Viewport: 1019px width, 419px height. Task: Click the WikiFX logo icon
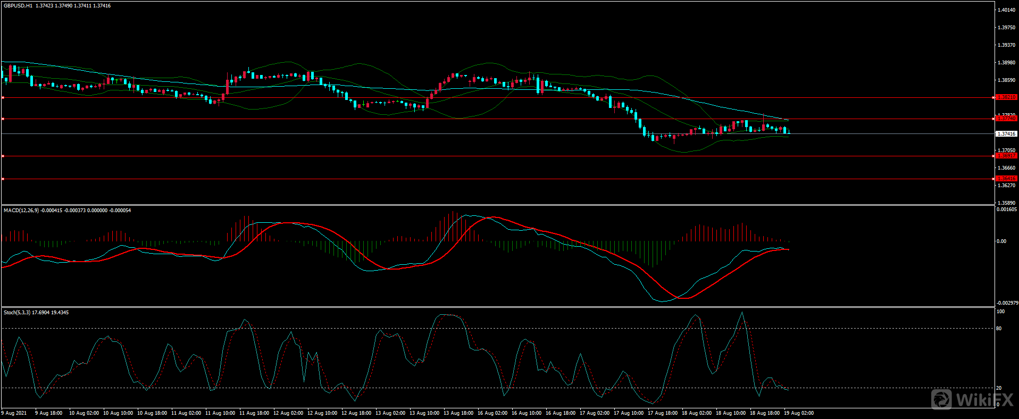(x=941, y=399)
